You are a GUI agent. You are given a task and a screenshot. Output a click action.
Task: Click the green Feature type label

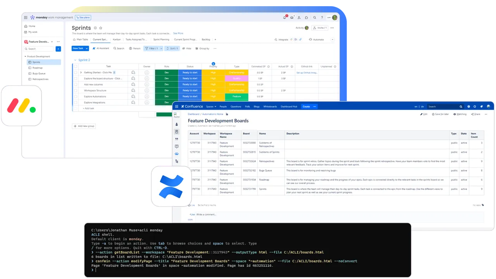point(237,96)
